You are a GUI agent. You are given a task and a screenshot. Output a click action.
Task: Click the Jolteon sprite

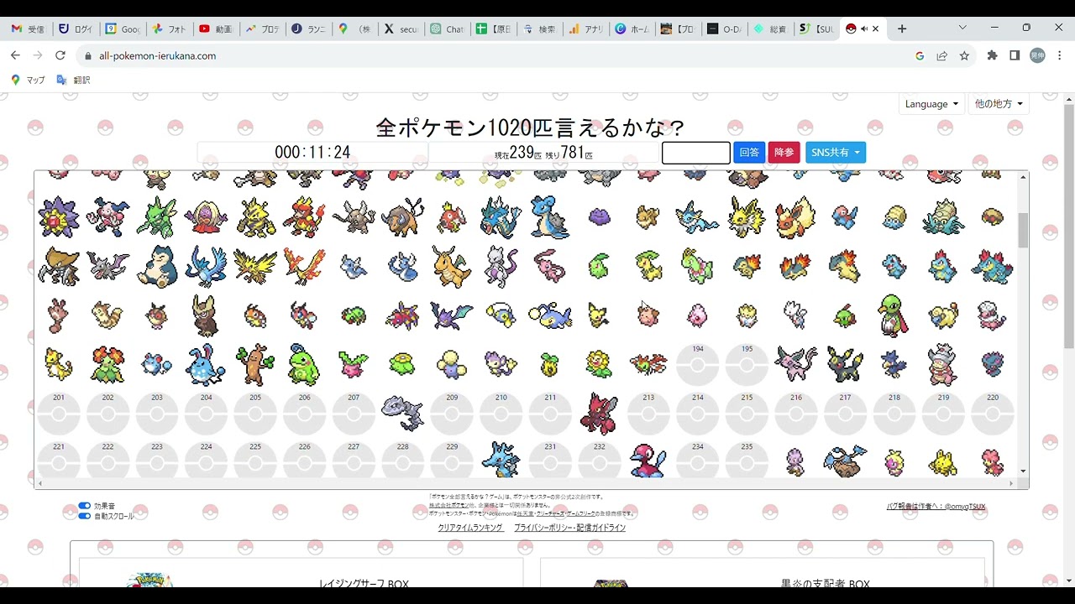(747, 217)
